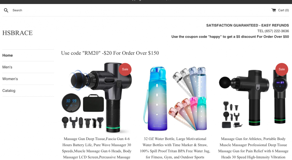Click the magnifying glass search icon
The height and width of the screenshot is (160, 292).
click(x=6, y=10)
